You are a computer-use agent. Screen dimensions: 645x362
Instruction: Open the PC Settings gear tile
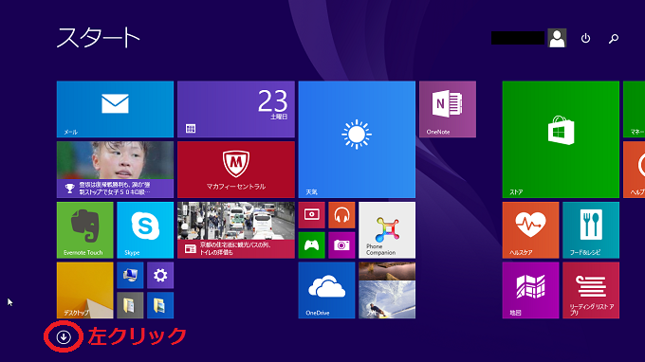pos(160,276)
